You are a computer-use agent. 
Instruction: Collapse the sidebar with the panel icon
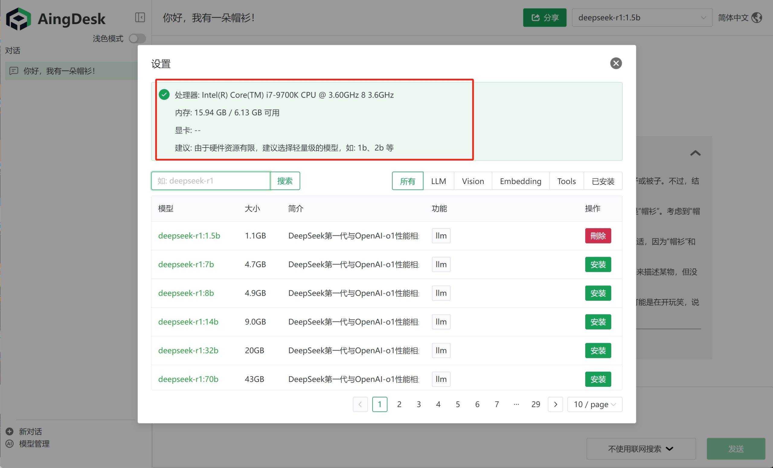[140, 17]
